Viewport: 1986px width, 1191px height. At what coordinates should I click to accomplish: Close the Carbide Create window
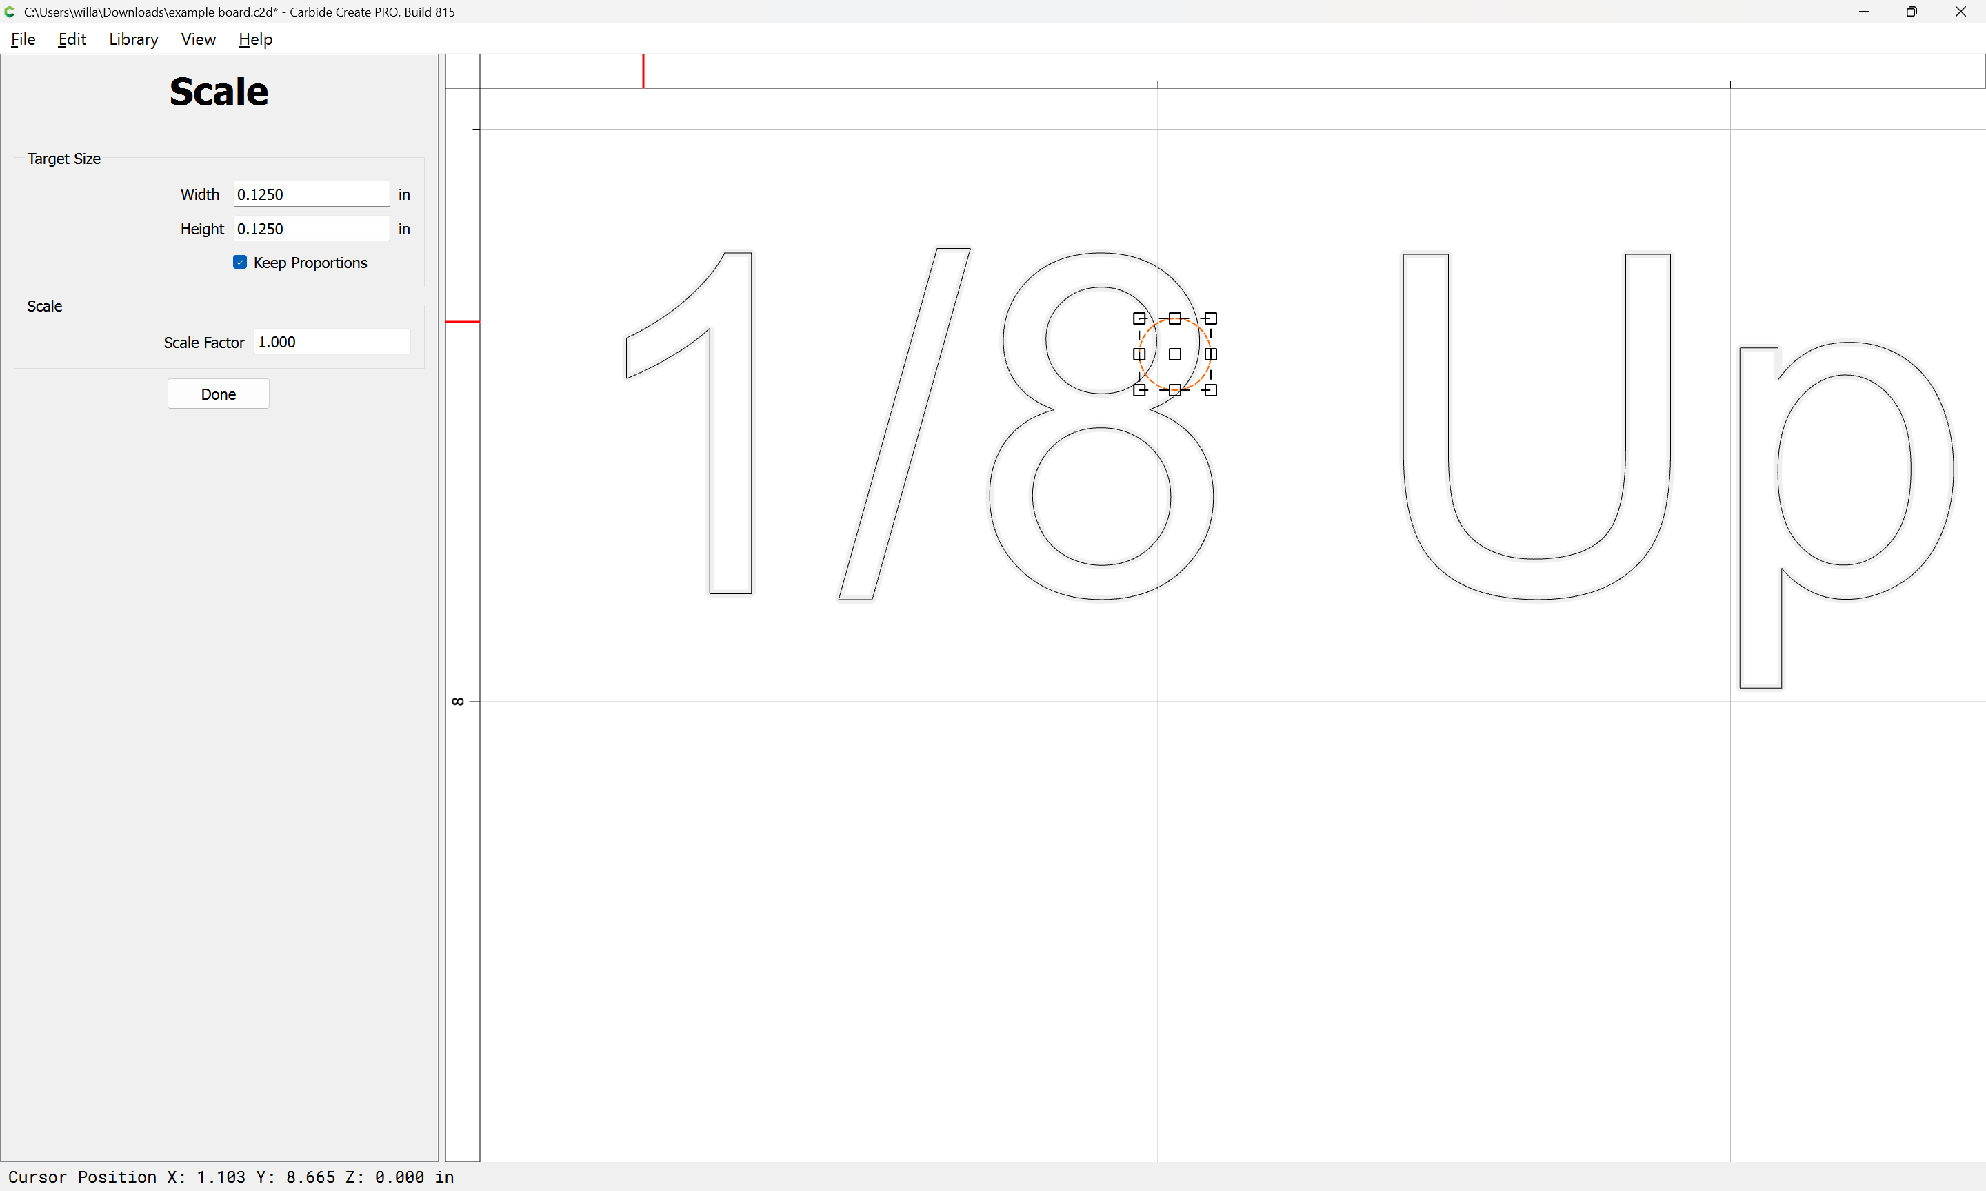(1960, 11)
